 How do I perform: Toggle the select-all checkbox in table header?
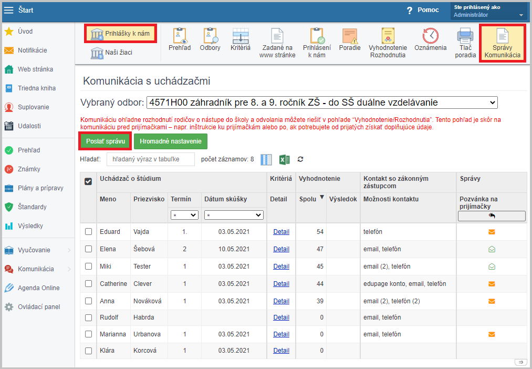(88, 182)
